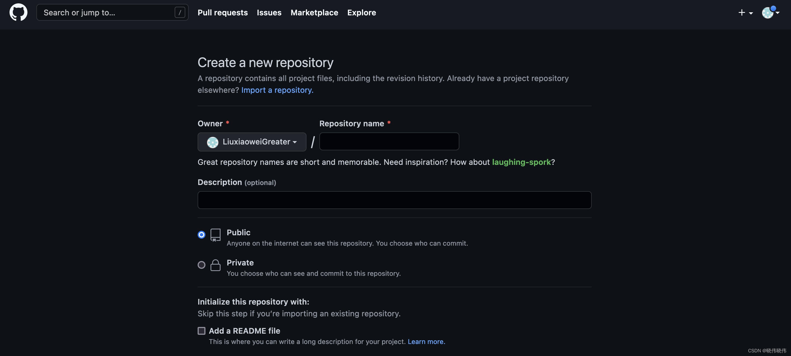791x356 pixels.
Task: Click the Description optional text field
Action: pyautogui.click(x=394, y=200)
